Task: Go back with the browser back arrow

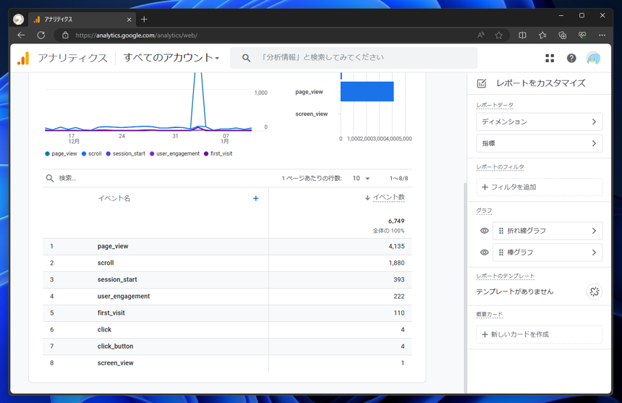Action: pos(21,35)
